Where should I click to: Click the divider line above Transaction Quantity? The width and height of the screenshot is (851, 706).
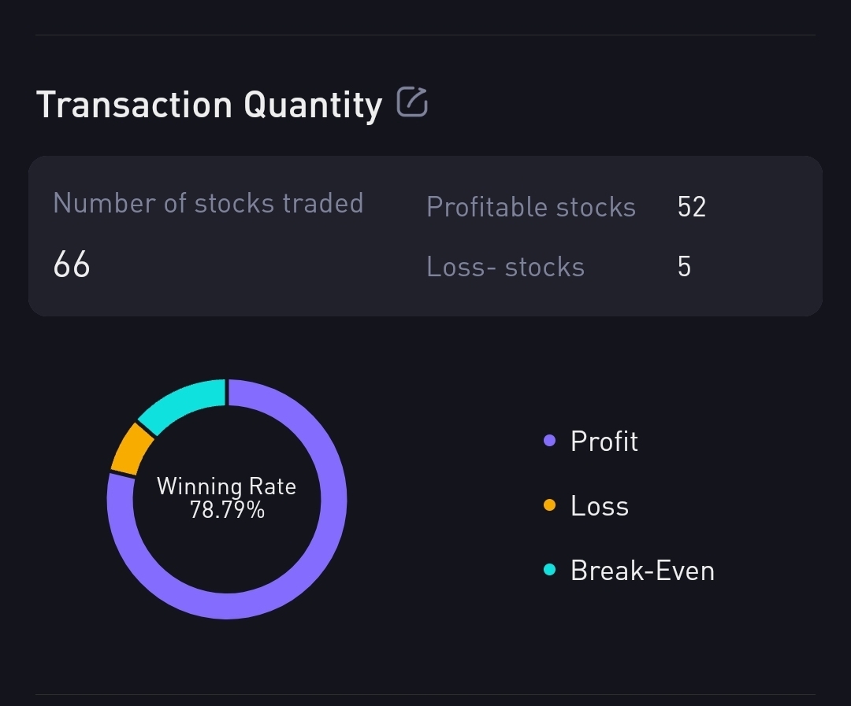425,35
